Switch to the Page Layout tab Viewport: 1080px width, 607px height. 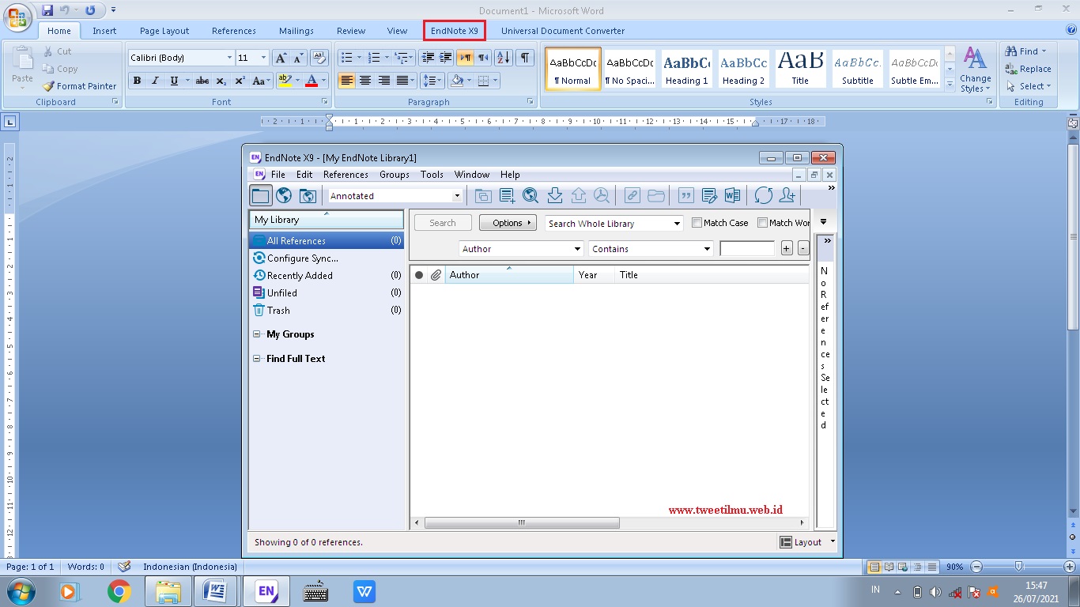coord(164,31)
